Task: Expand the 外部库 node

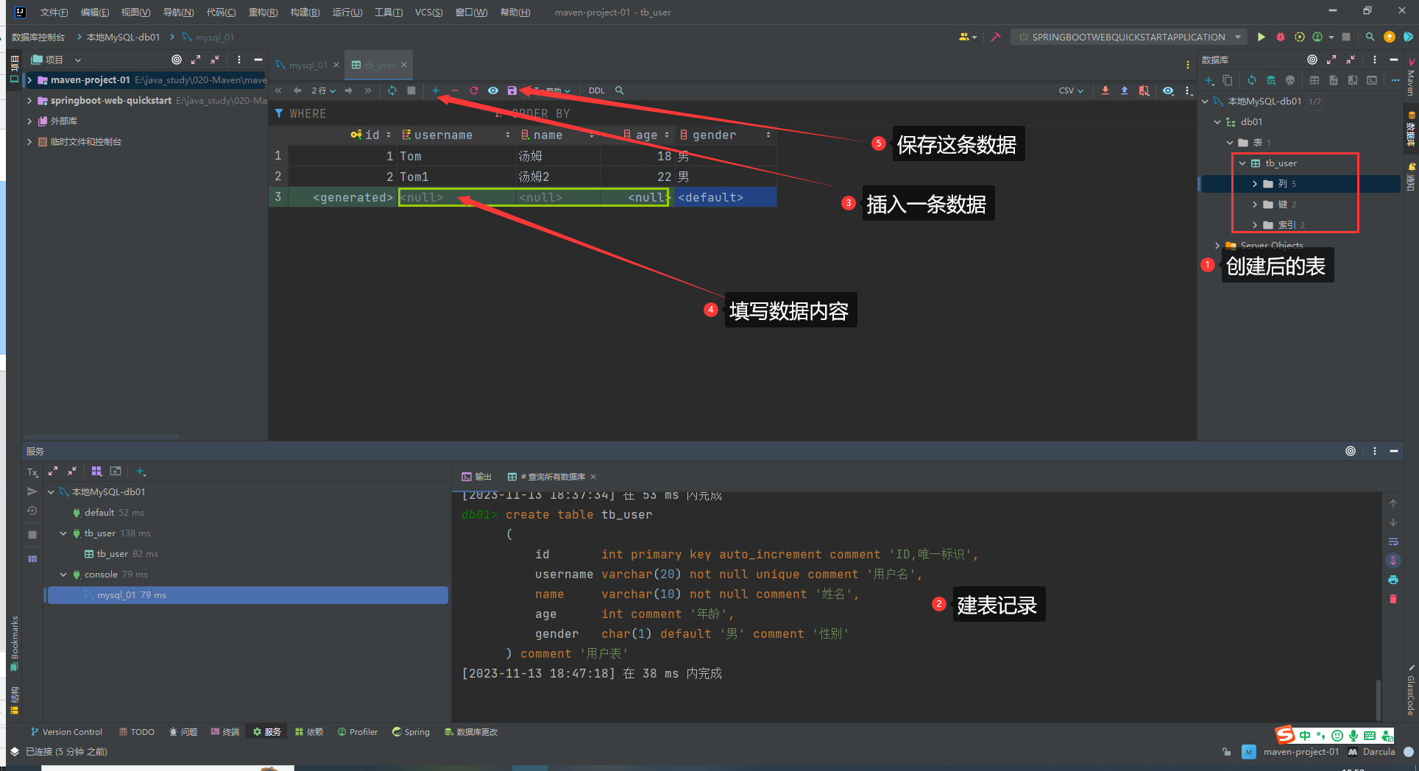Action: coord(29,121)
